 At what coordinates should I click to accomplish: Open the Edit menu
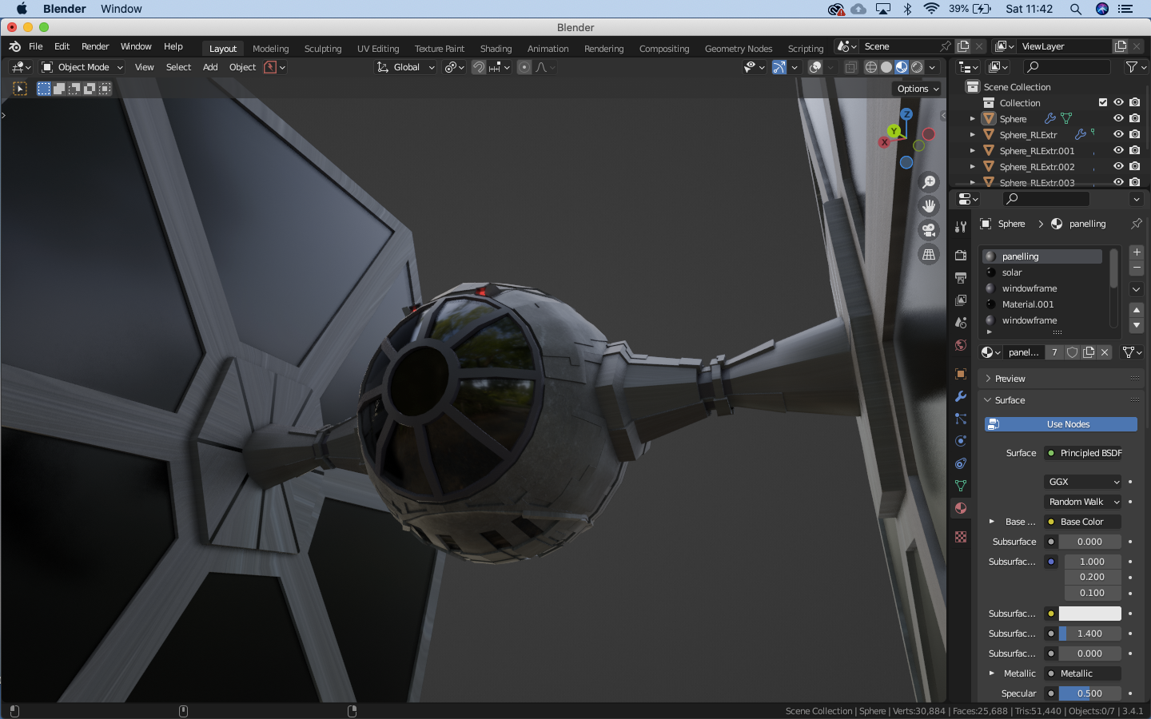tap(62, 46)
